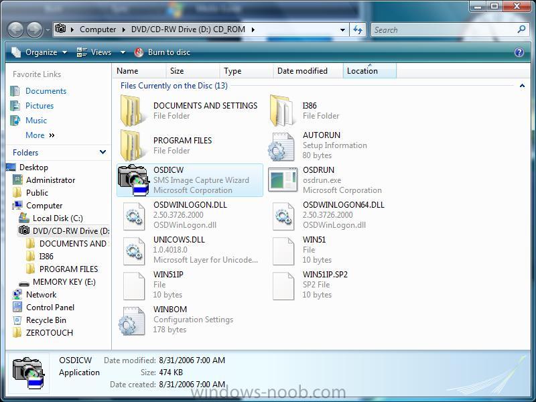Viewport: 536px width, 402px height.
Task: Expand the More favorite links chevron
Action: point(52,135)
